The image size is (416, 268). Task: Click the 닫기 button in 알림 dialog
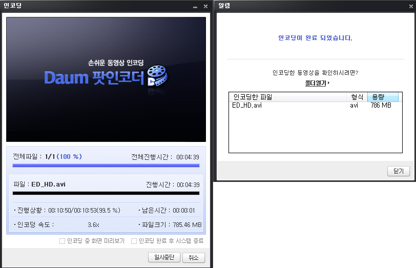(399, 171)
